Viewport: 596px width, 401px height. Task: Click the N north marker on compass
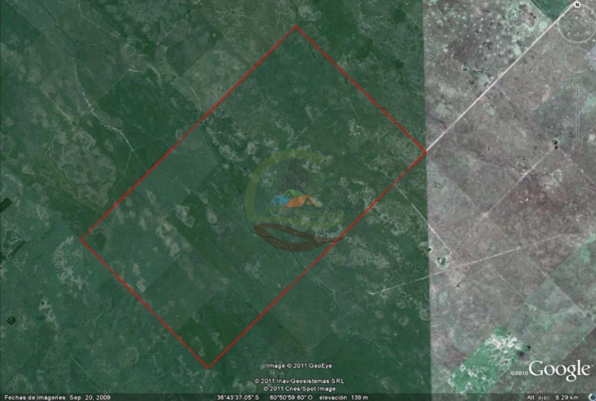coord(577,5)
